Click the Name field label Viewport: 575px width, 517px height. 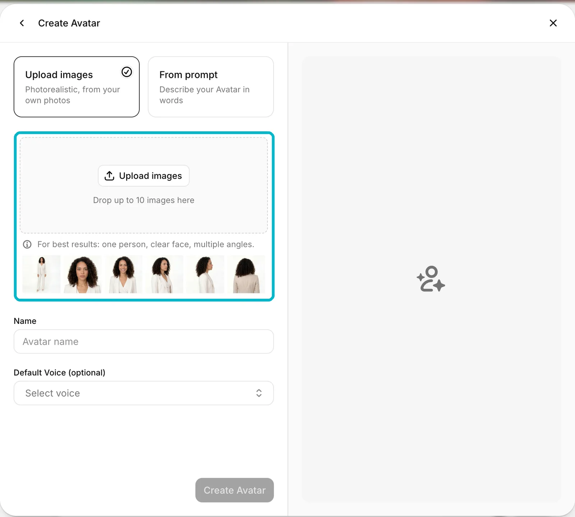click(x=25, y=321)
